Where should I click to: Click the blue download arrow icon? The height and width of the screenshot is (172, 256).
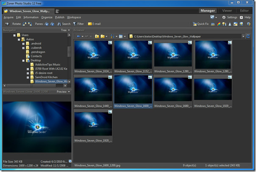pos(241,24)
